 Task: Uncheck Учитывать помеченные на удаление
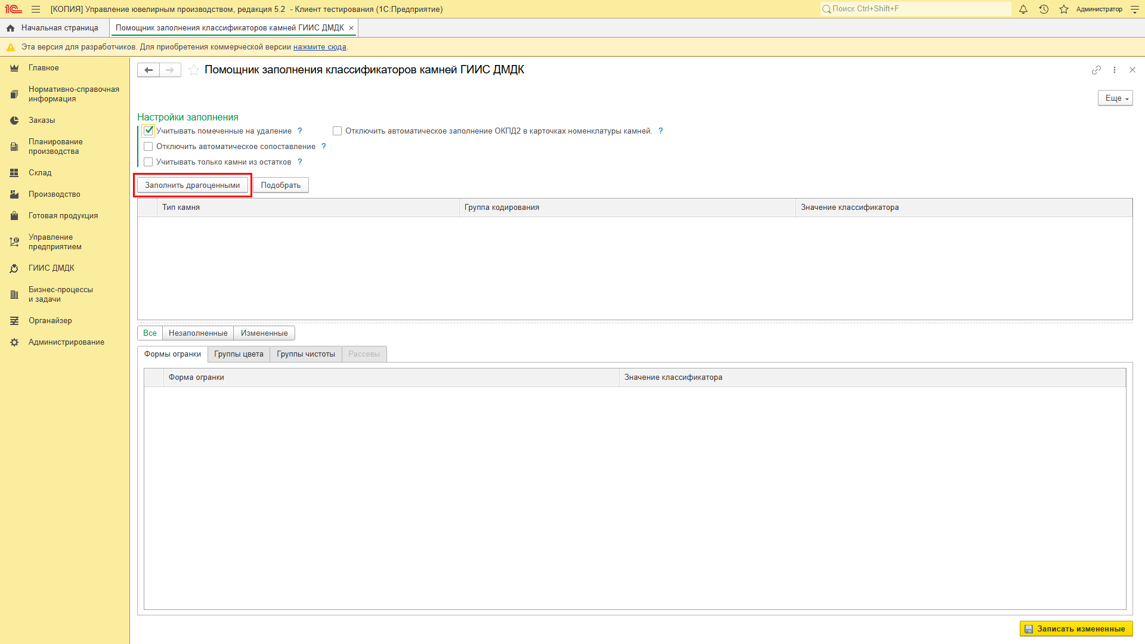(x=148, y=131)
